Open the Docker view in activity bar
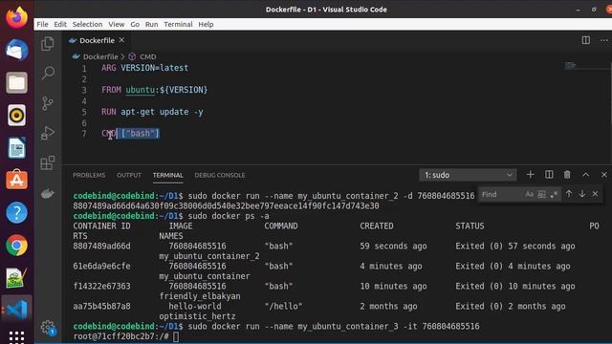612x344 pixels. [x=48, y=193]
